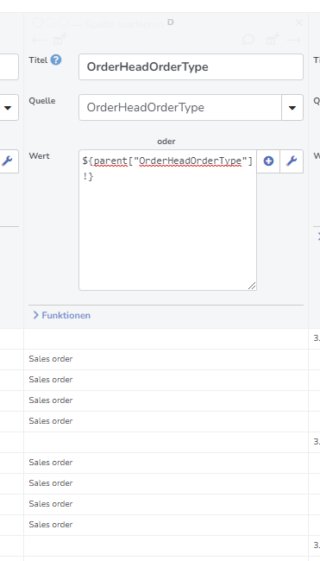Viewport: 320px width, 561px height.
Task: Select the middle Spalte markieren circle
Action: pos(51,23)
